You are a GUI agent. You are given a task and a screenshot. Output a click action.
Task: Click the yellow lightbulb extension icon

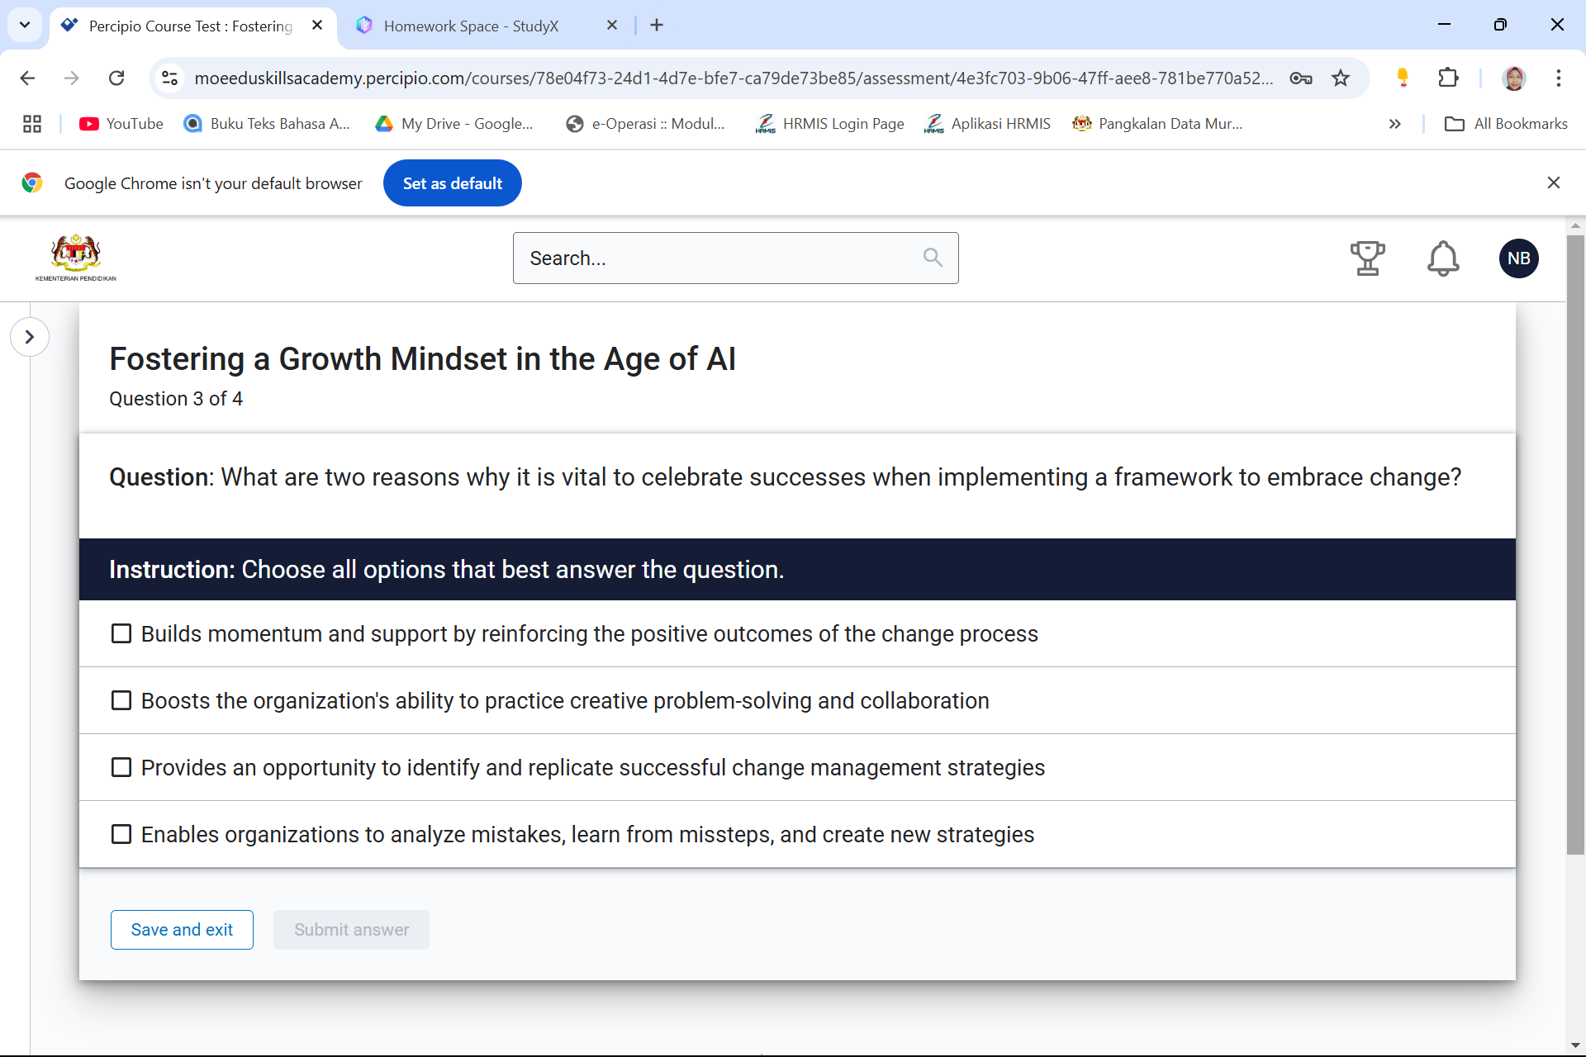[1402, 78]
